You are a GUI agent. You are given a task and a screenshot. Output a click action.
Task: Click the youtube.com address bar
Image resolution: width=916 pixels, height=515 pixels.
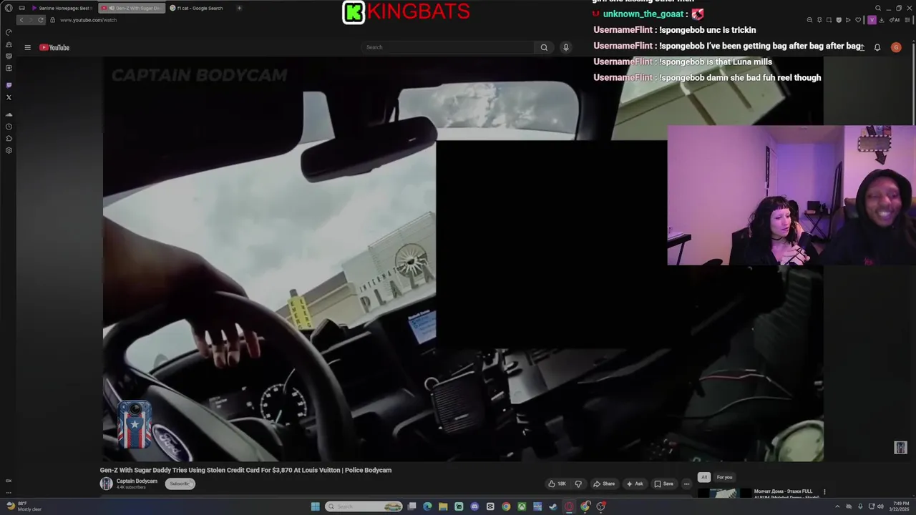pyautogui.click(x=88, y=20)
